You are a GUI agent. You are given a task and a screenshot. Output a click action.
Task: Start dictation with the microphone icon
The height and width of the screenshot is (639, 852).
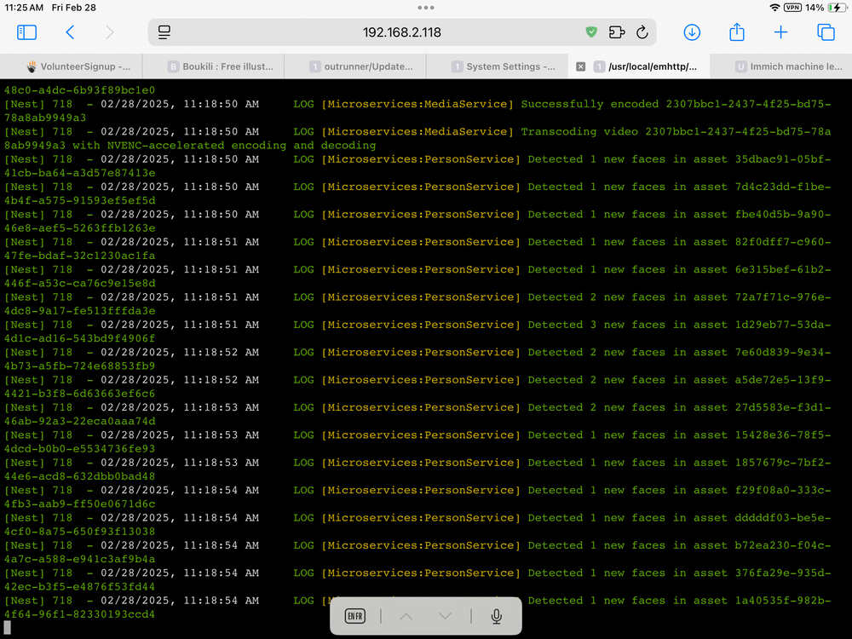pos(496,616)
